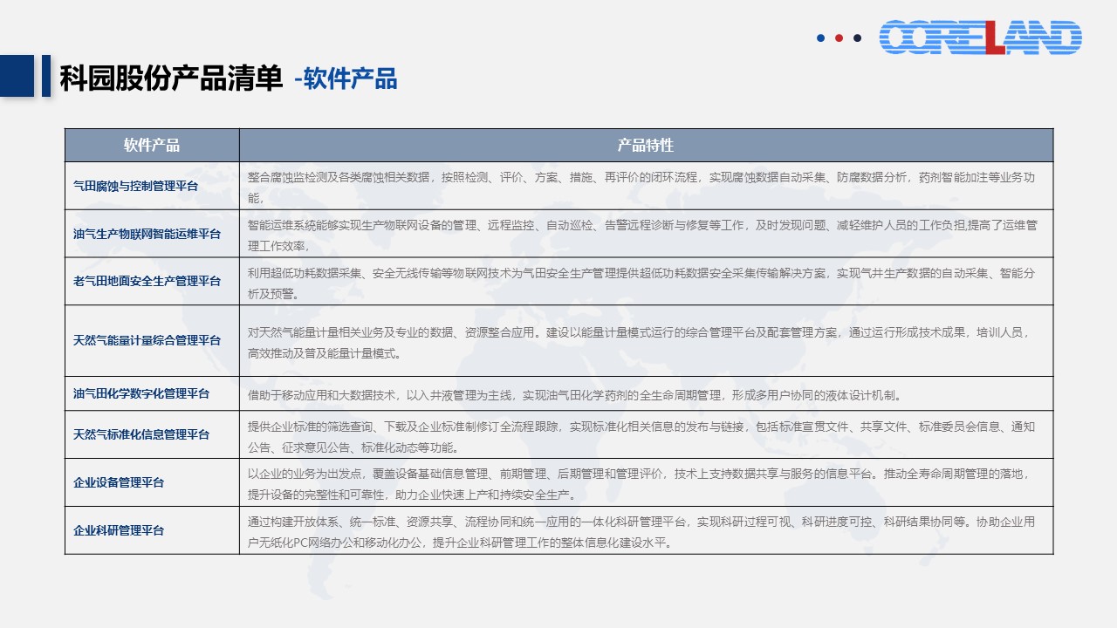This screenshot has width=1117, height=628.
Task: Click the CORELAND logo
Action: coord(980,38)
